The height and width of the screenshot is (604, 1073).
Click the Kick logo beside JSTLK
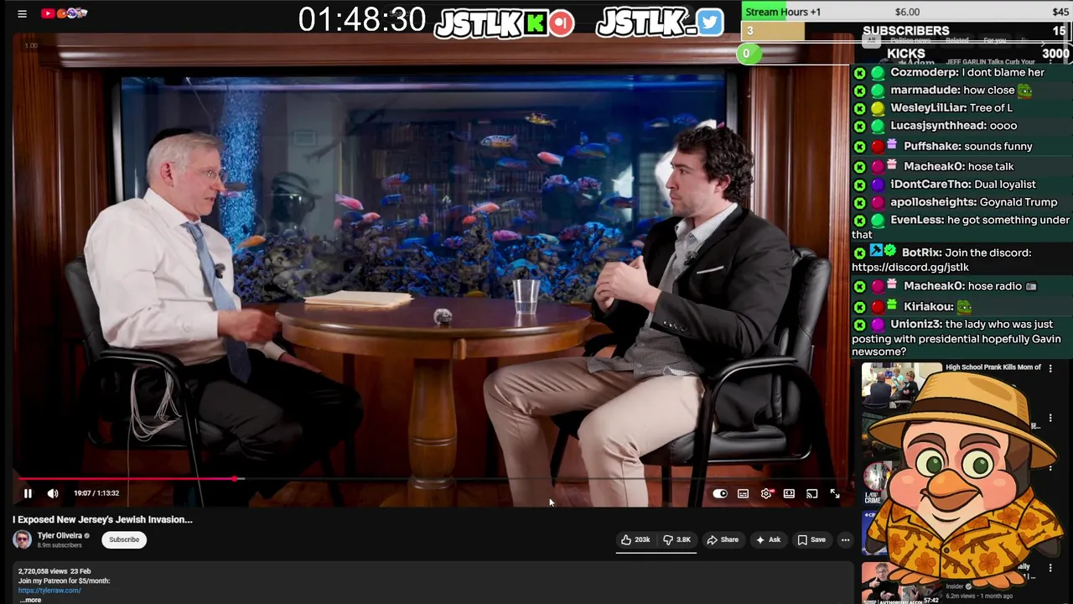coord(535,23)
